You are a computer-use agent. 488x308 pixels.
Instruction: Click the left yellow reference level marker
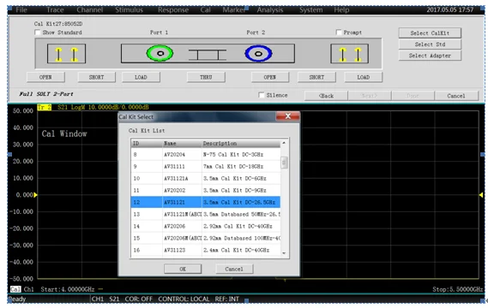pyautogui.click(x=35, y=195)
